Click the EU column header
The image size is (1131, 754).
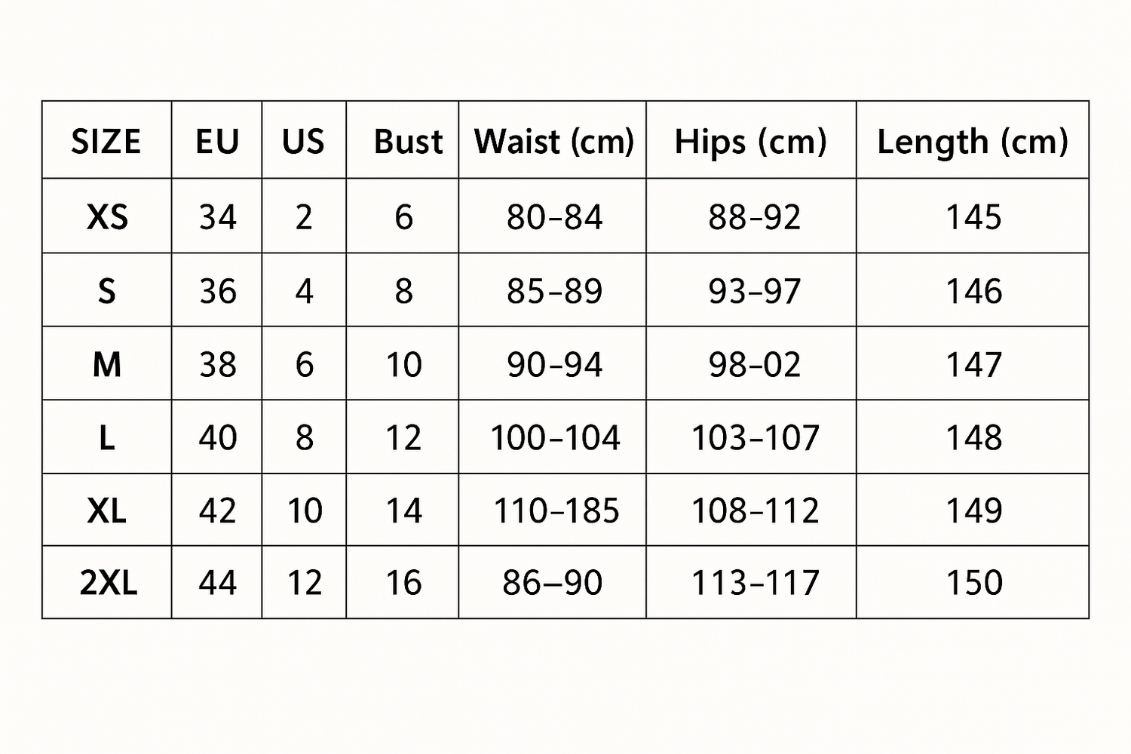click(217, 141)
